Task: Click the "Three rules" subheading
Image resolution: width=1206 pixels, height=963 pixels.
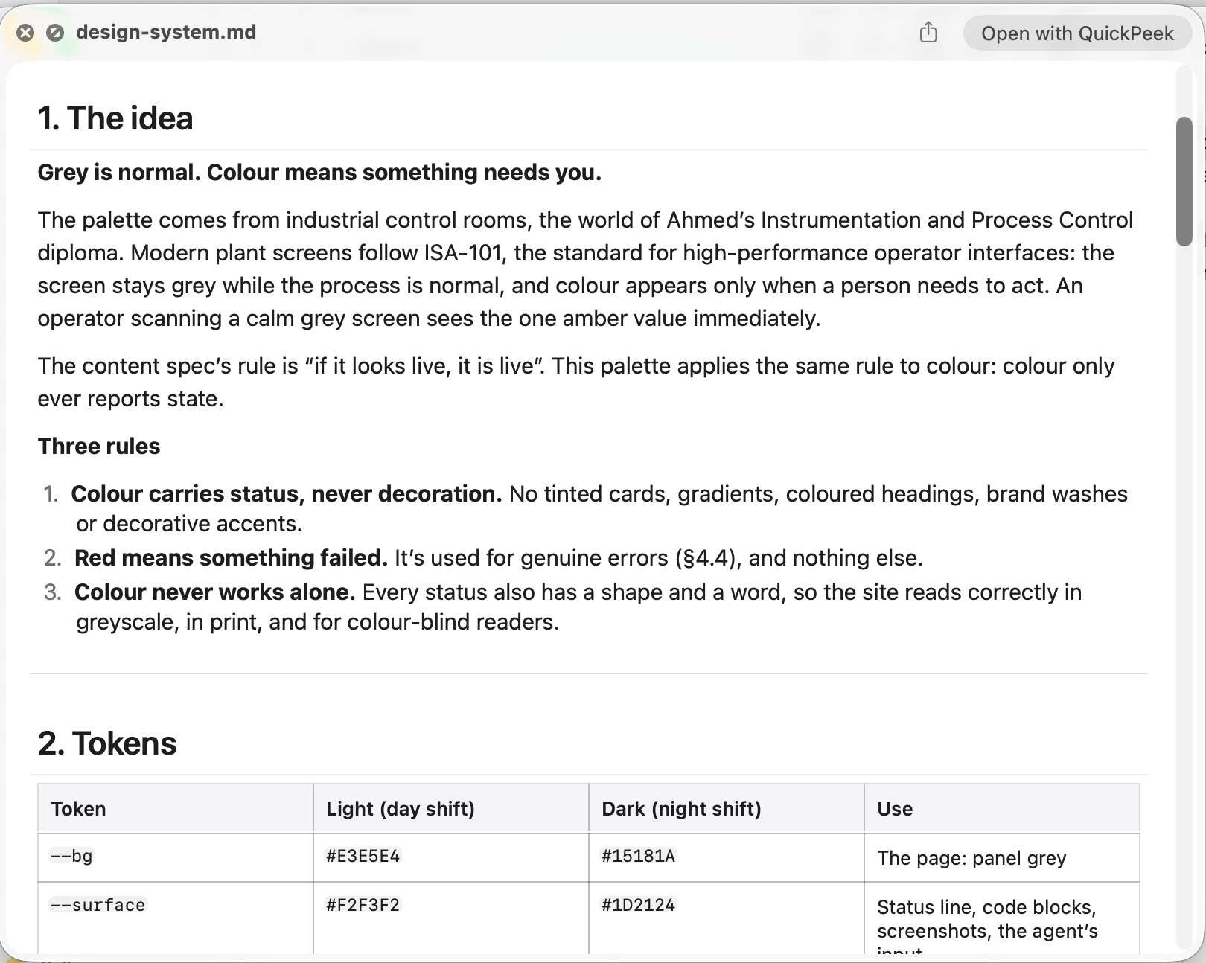Action: pos(99,447)
